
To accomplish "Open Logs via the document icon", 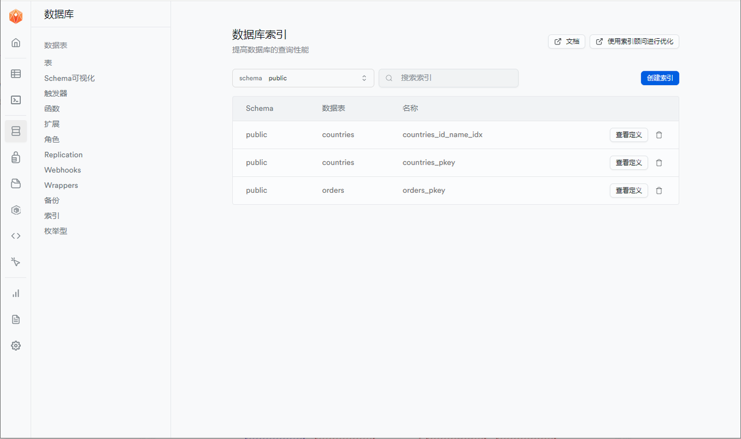I will click(16, 319).
